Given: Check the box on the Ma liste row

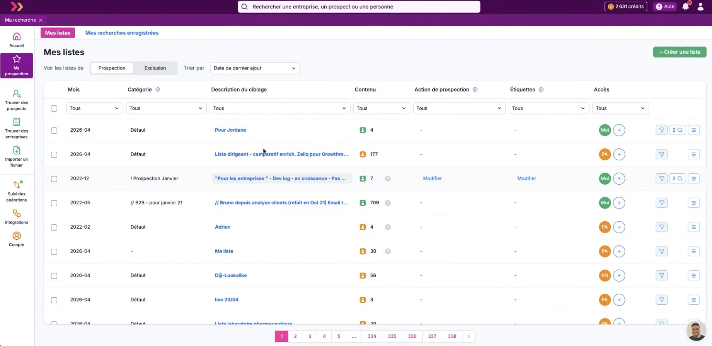Looking at the screenshot, I should (x=54, y=252).
